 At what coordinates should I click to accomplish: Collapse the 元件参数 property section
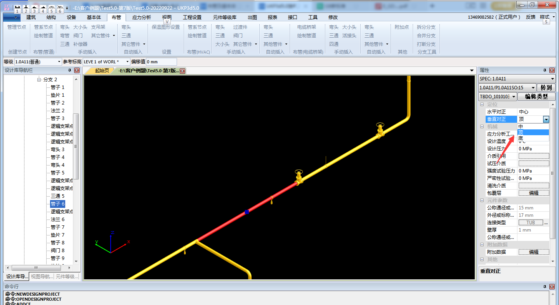[482, 200]
